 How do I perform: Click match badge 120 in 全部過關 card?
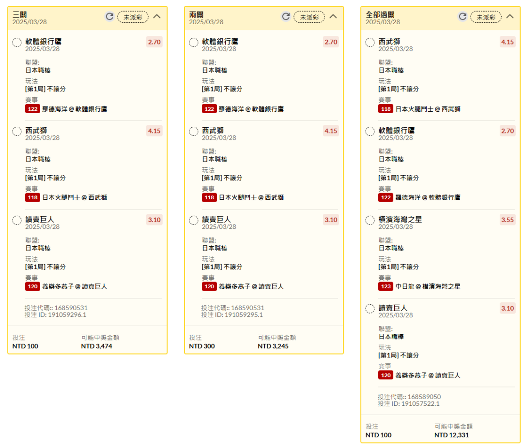point(385,375)
